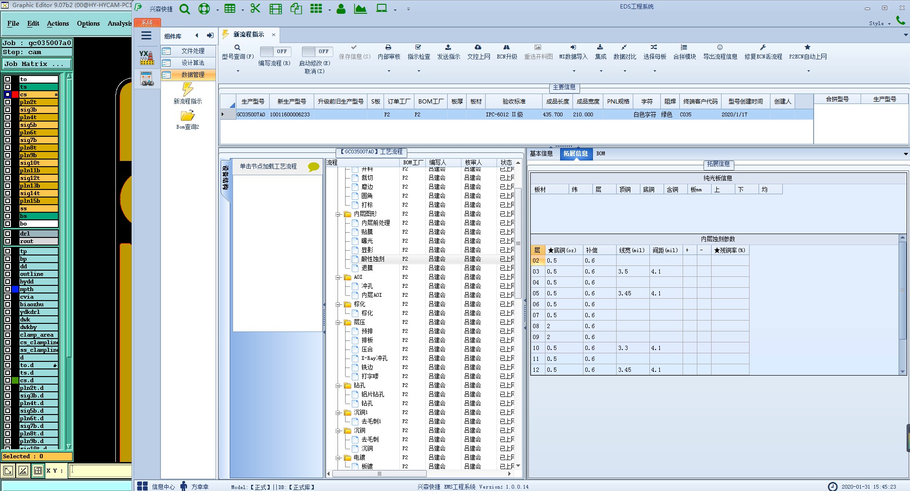The width and height of the screenshot is (910, 491).
Task: Tick the checkbox for layer 'to'
Action: (8, 79)
